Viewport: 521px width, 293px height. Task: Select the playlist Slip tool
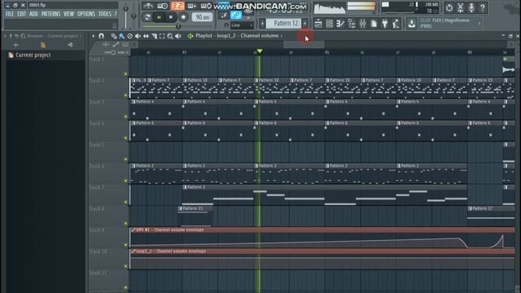click(146, 36)
